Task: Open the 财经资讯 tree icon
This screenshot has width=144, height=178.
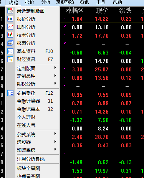Action: tap(10, 59)
